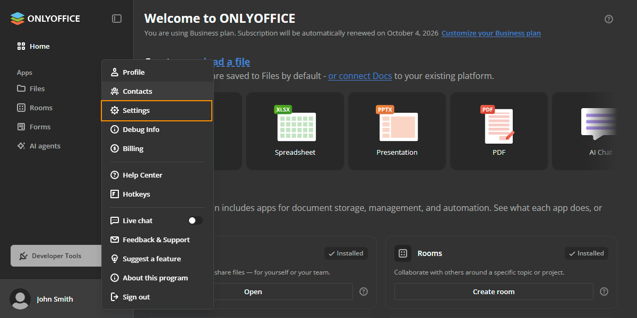Click the 'or connect Docs' link
This screenshot has width=637, height=318.
click(360, 76)
